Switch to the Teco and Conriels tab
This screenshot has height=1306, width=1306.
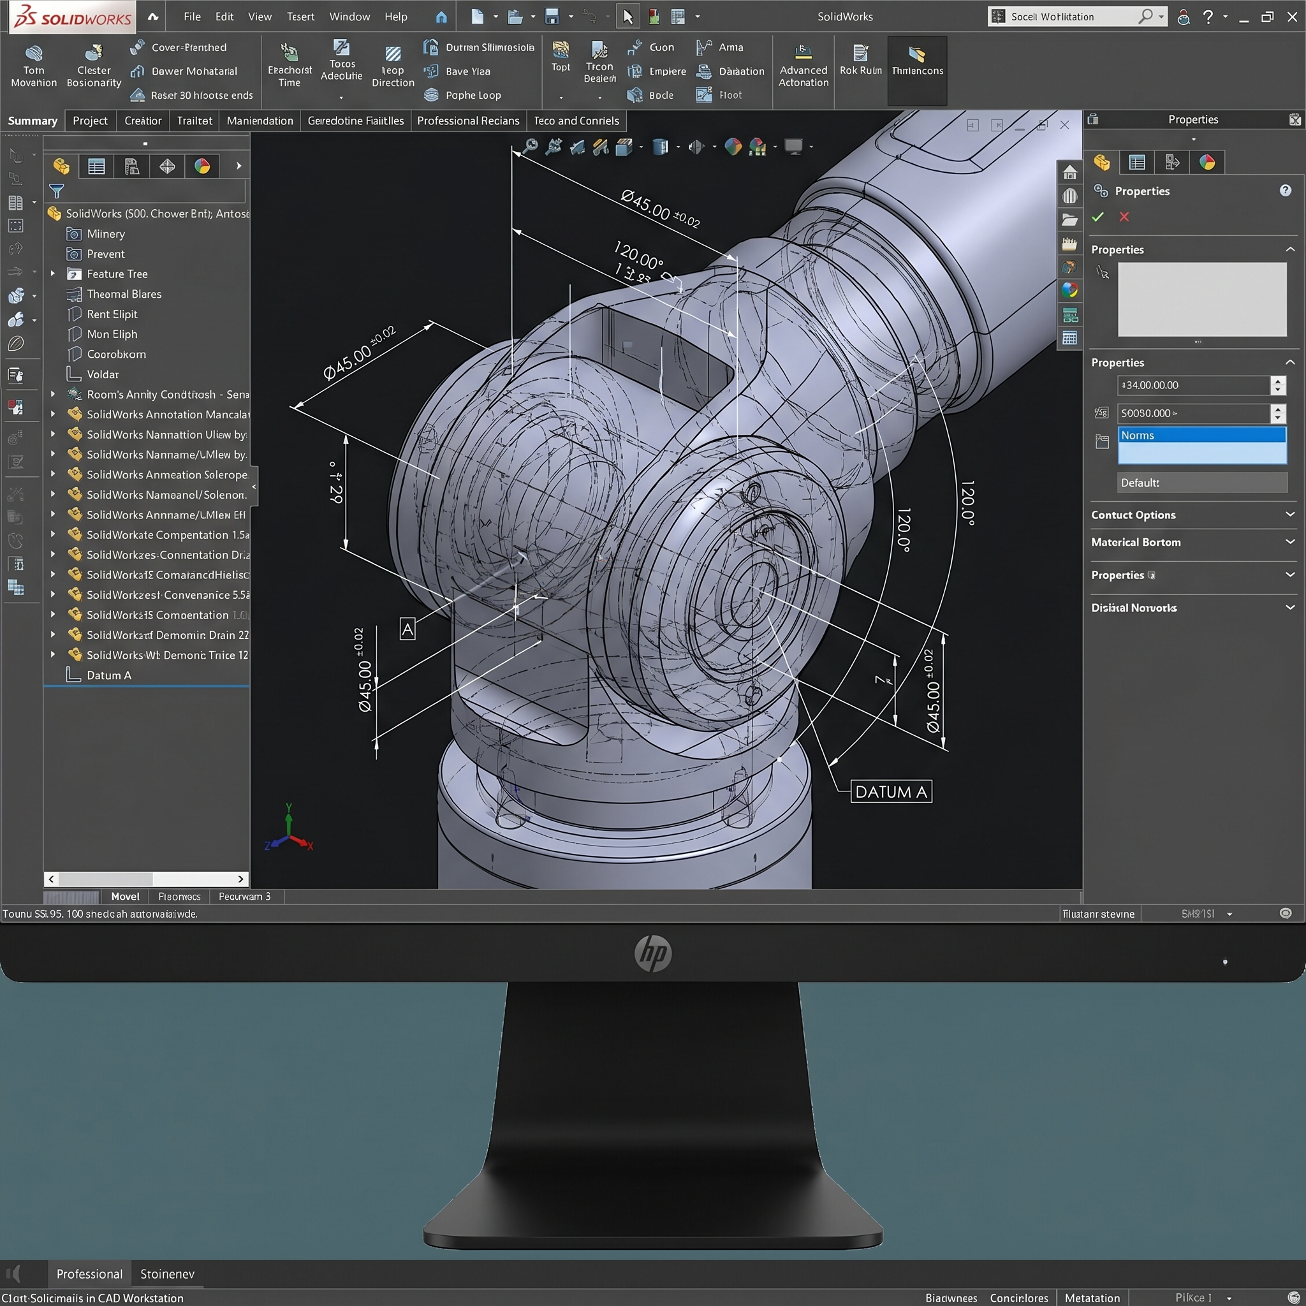[x=576, y=121]
